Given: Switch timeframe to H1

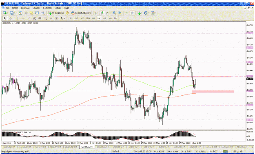Looking at the screenshot, I should (93, 18).
